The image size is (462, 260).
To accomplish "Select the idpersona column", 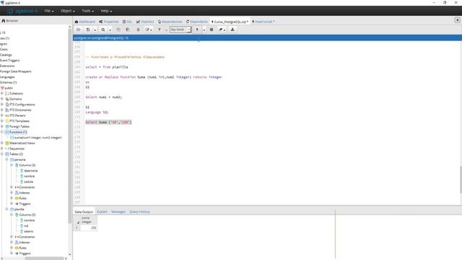I will [x=30, y=170].
